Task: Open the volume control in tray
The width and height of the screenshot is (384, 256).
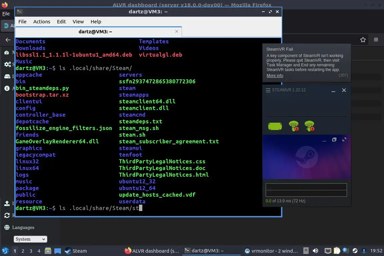Action: point(315,251)
